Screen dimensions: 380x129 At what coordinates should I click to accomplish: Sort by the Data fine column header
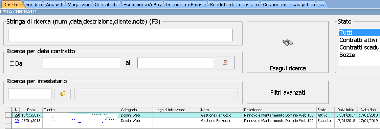pyautogui.click(x=368, y=110)
